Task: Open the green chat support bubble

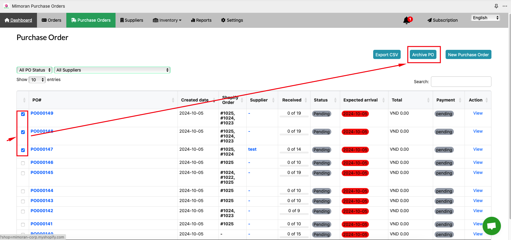Action: [491, 226]
